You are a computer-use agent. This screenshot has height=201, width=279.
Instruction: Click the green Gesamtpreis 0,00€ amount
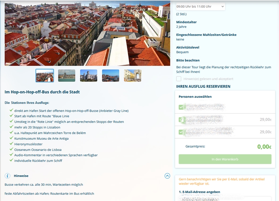(x=264, y=147)
